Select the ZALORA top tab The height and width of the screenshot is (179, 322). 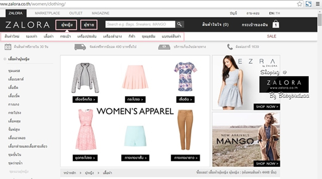[x=16, y=13]
